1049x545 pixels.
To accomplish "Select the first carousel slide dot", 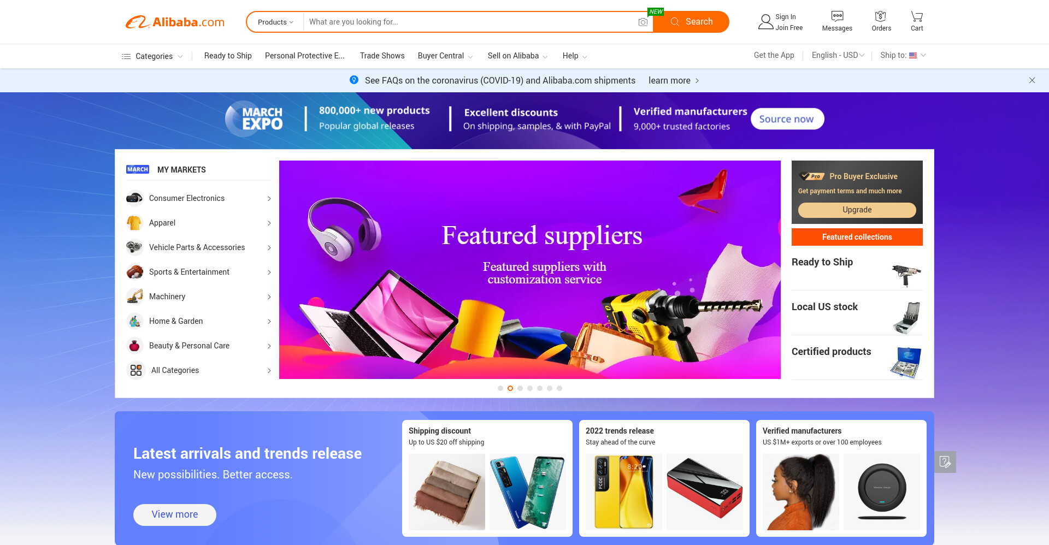I will pyautogui.click(x=500, y=388).
